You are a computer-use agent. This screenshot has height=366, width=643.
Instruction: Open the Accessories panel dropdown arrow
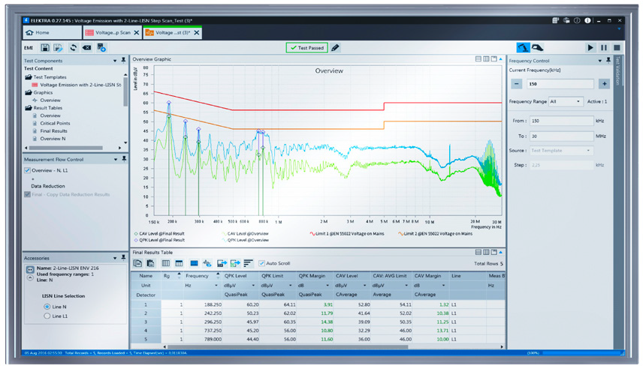[x=115, y=258]
